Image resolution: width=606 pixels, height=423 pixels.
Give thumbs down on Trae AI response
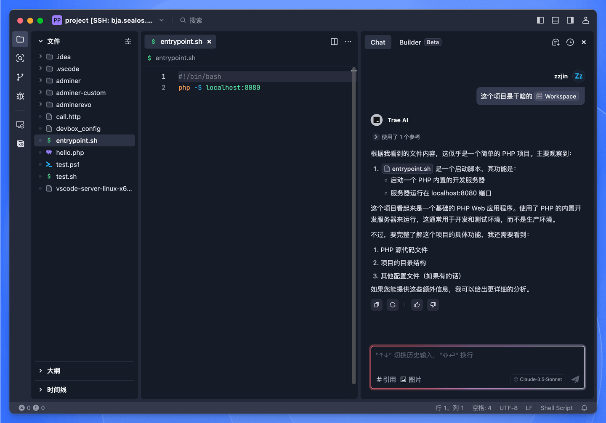[x=433, y=304]
